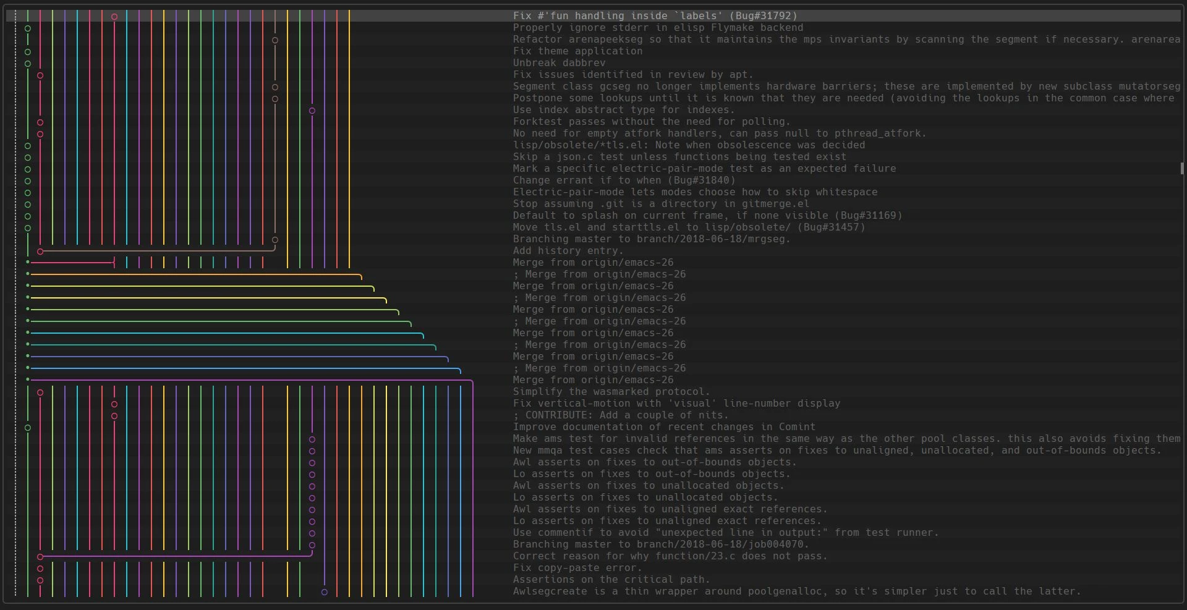Select commit "Assertions on the critical path."

tap(611, 580)
